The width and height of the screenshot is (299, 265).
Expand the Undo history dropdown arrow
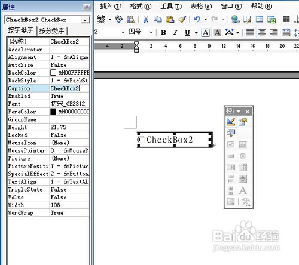[206, 19]
